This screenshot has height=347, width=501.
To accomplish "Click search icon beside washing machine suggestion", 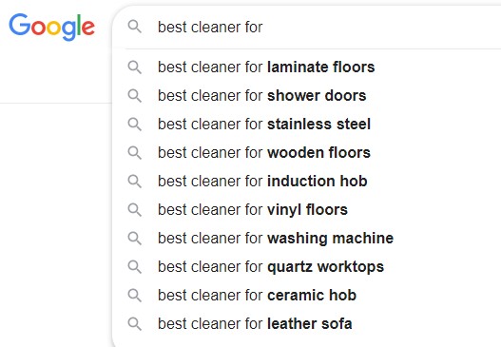I will tap(134, 238).
